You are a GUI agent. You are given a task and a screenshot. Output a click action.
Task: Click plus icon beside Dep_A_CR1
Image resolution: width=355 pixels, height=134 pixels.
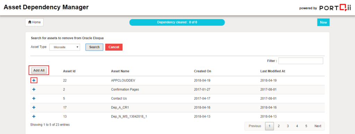(34, 107)
